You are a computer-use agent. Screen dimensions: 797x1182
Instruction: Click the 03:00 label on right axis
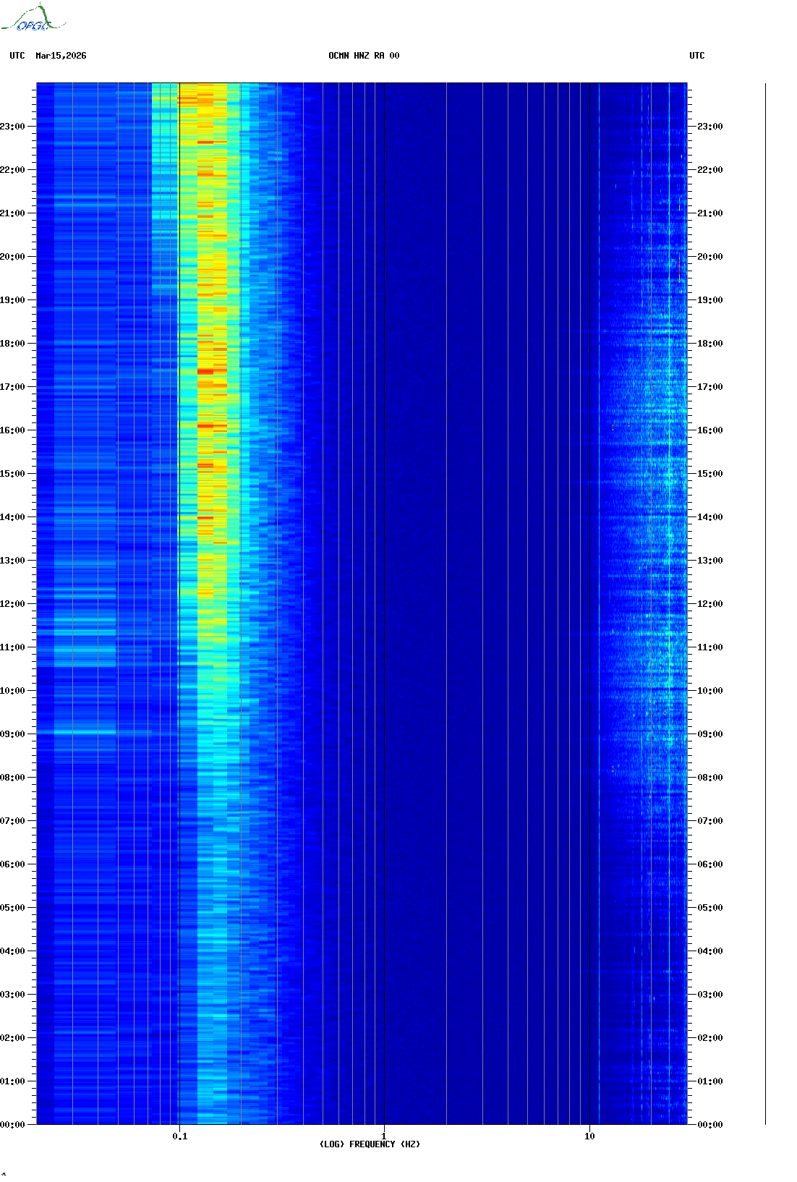[x=709, y=995]
